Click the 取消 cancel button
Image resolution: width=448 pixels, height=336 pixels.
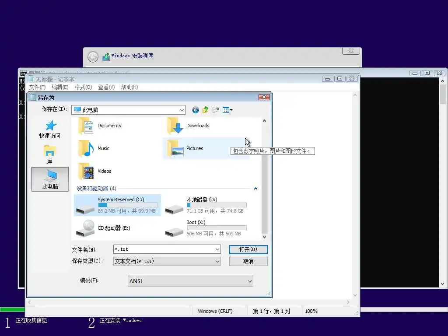pyautogui.click(x=248, y=262)
